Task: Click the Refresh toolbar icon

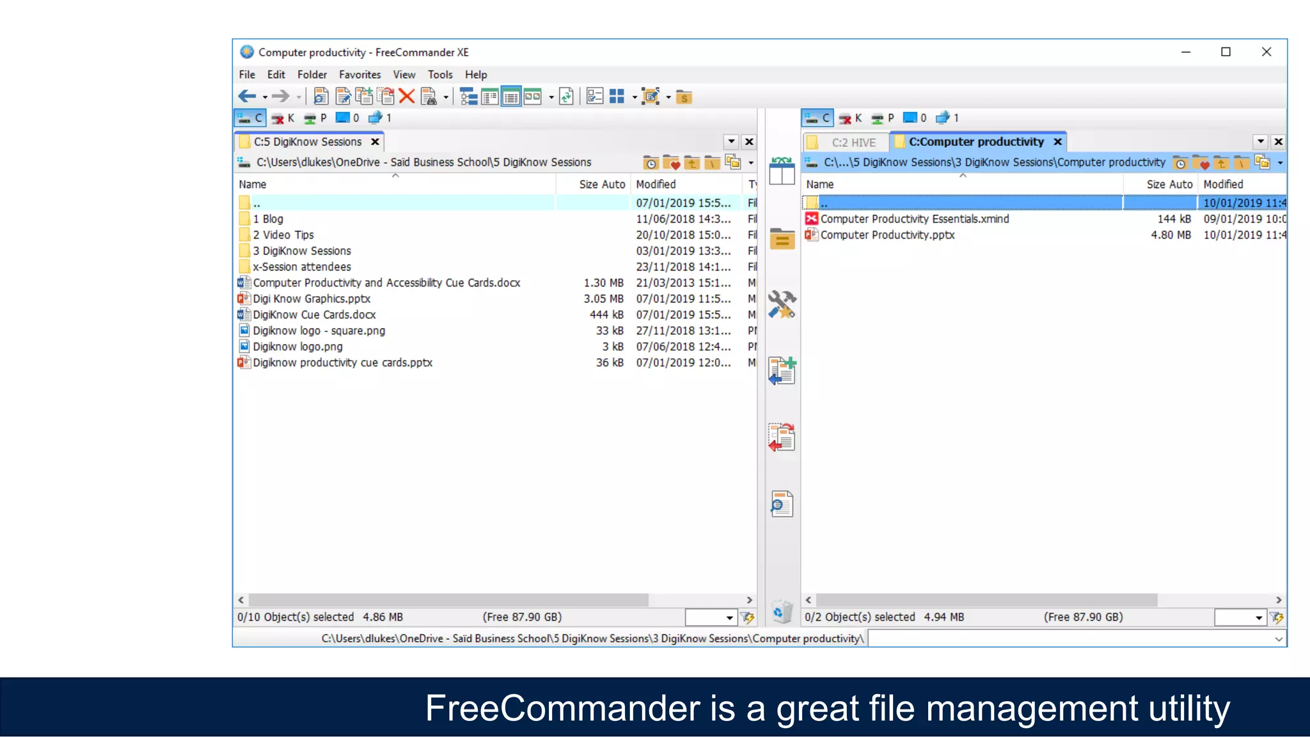Action: click(566, 97)
